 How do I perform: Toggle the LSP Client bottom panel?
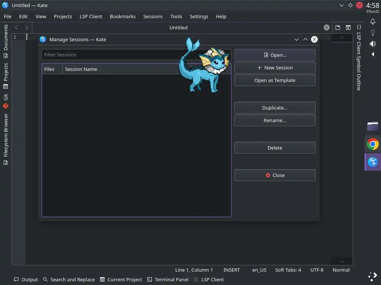(209, 279)
